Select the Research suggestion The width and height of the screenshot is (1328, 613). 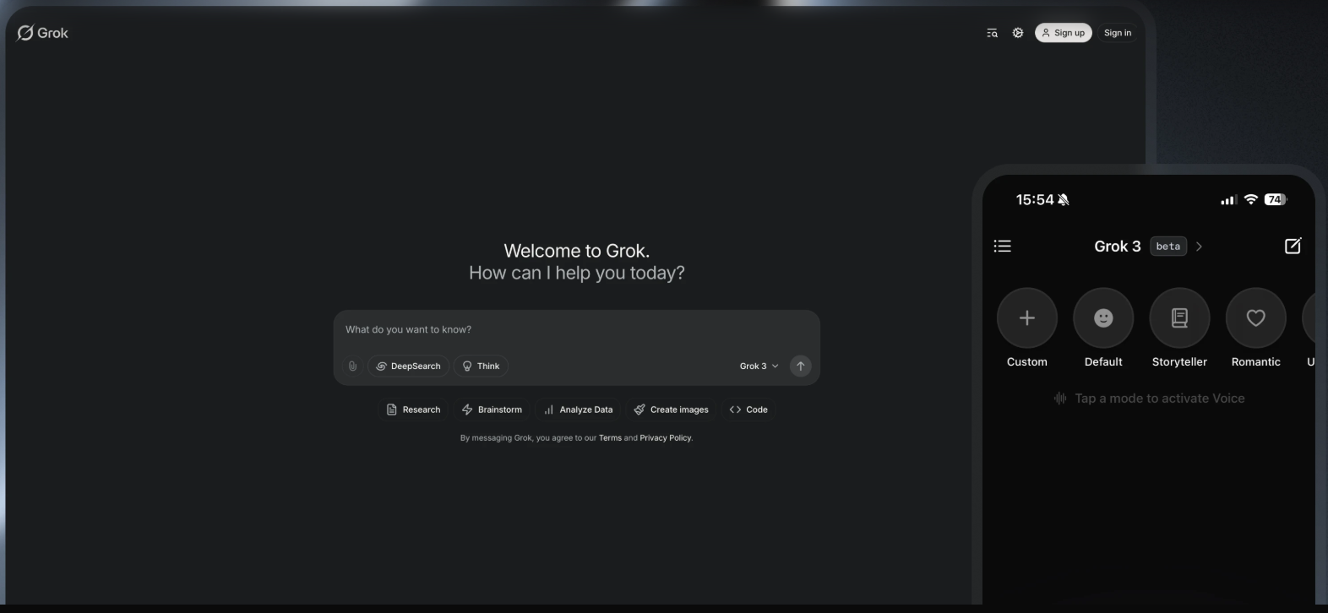click(x=413, y=410)
